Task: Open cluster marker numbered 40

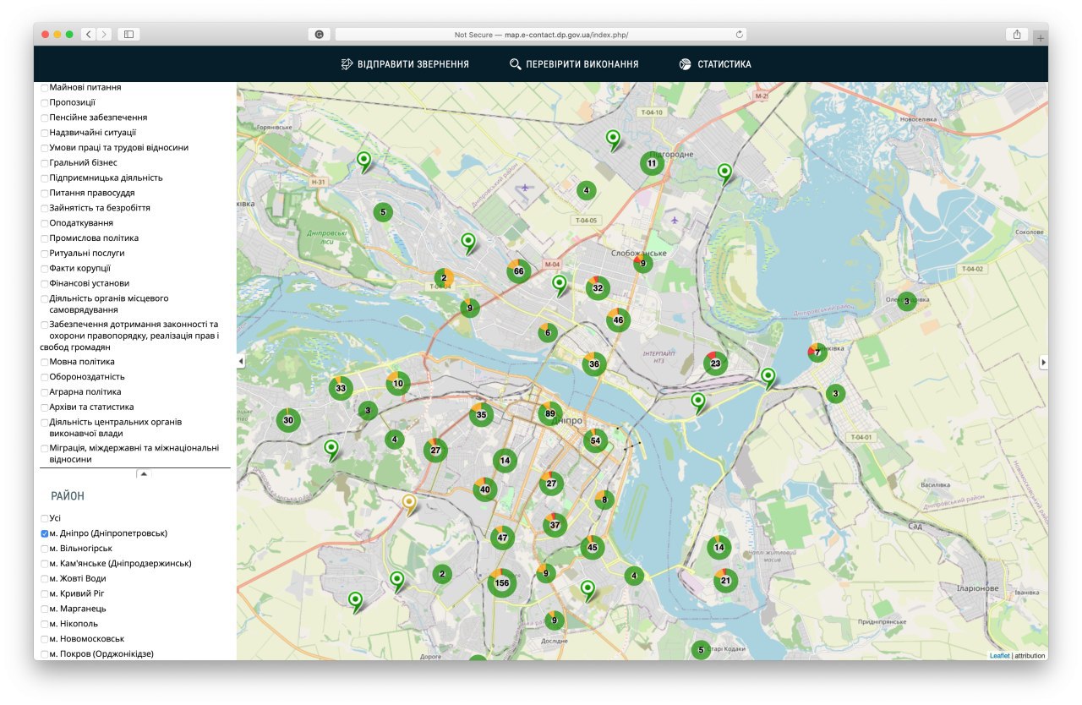Action: pyautogui.click(x=485, y=489)
